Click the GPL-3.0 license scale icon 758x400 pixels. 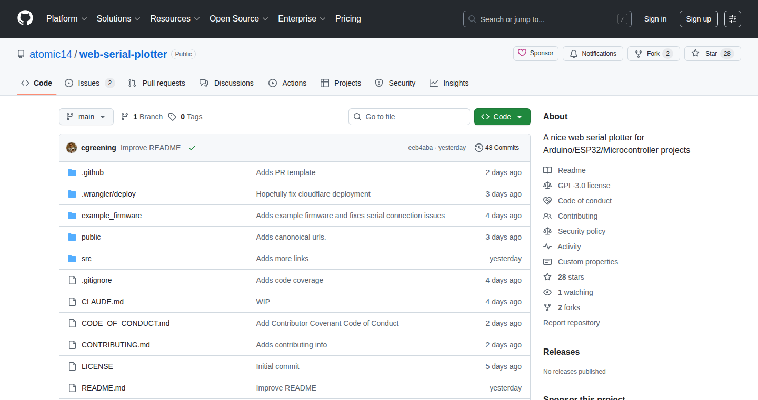(547, 186)
